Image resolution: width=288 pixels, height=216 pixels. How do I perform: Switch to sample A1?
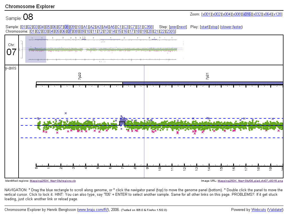pyautogui.click(x=85, y=27)
